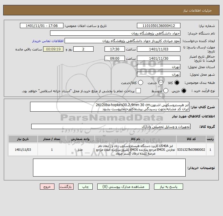Click the buyer notes text area
This screenshot has height=216, width=223.
pos(109,168)
